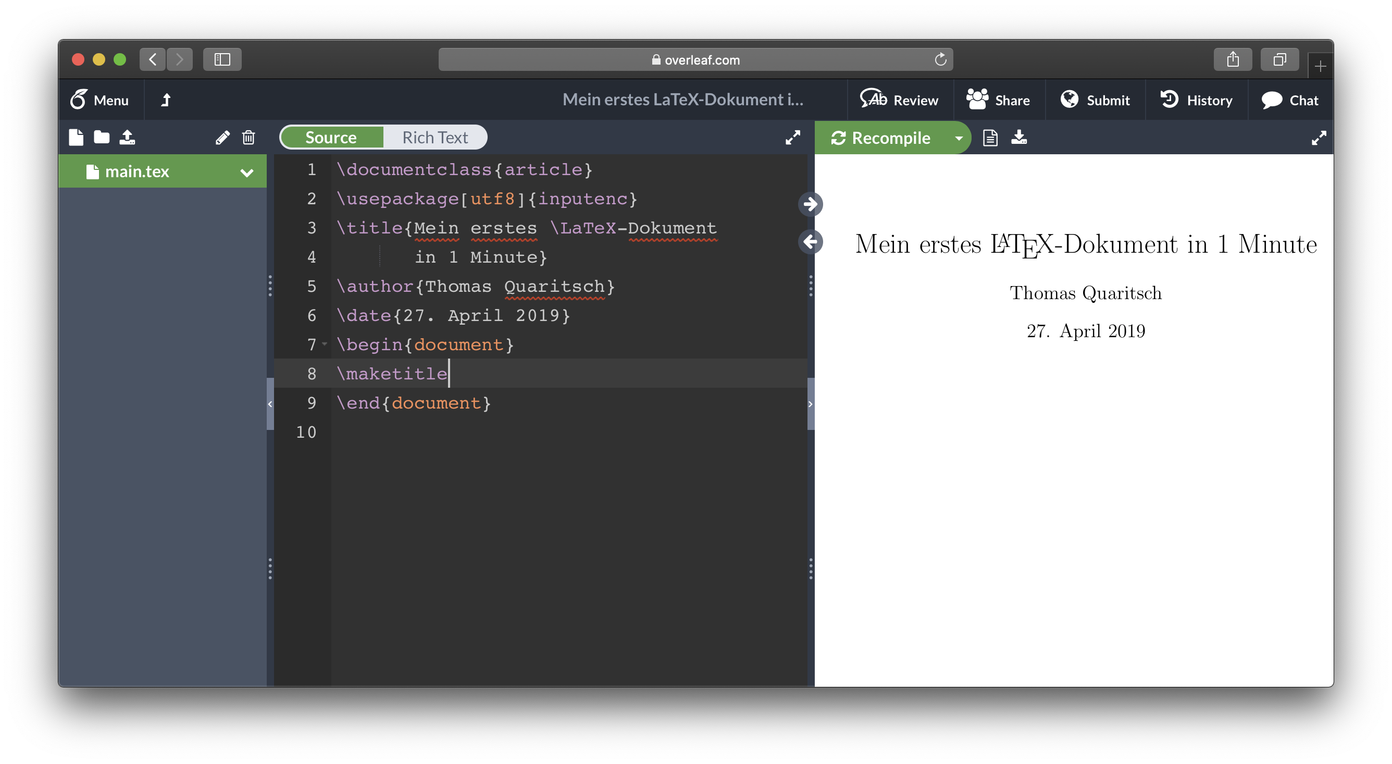This screenshot has width=1392, height=764.
Task: Toggle code fold at line 7
Action: [325, 344]
